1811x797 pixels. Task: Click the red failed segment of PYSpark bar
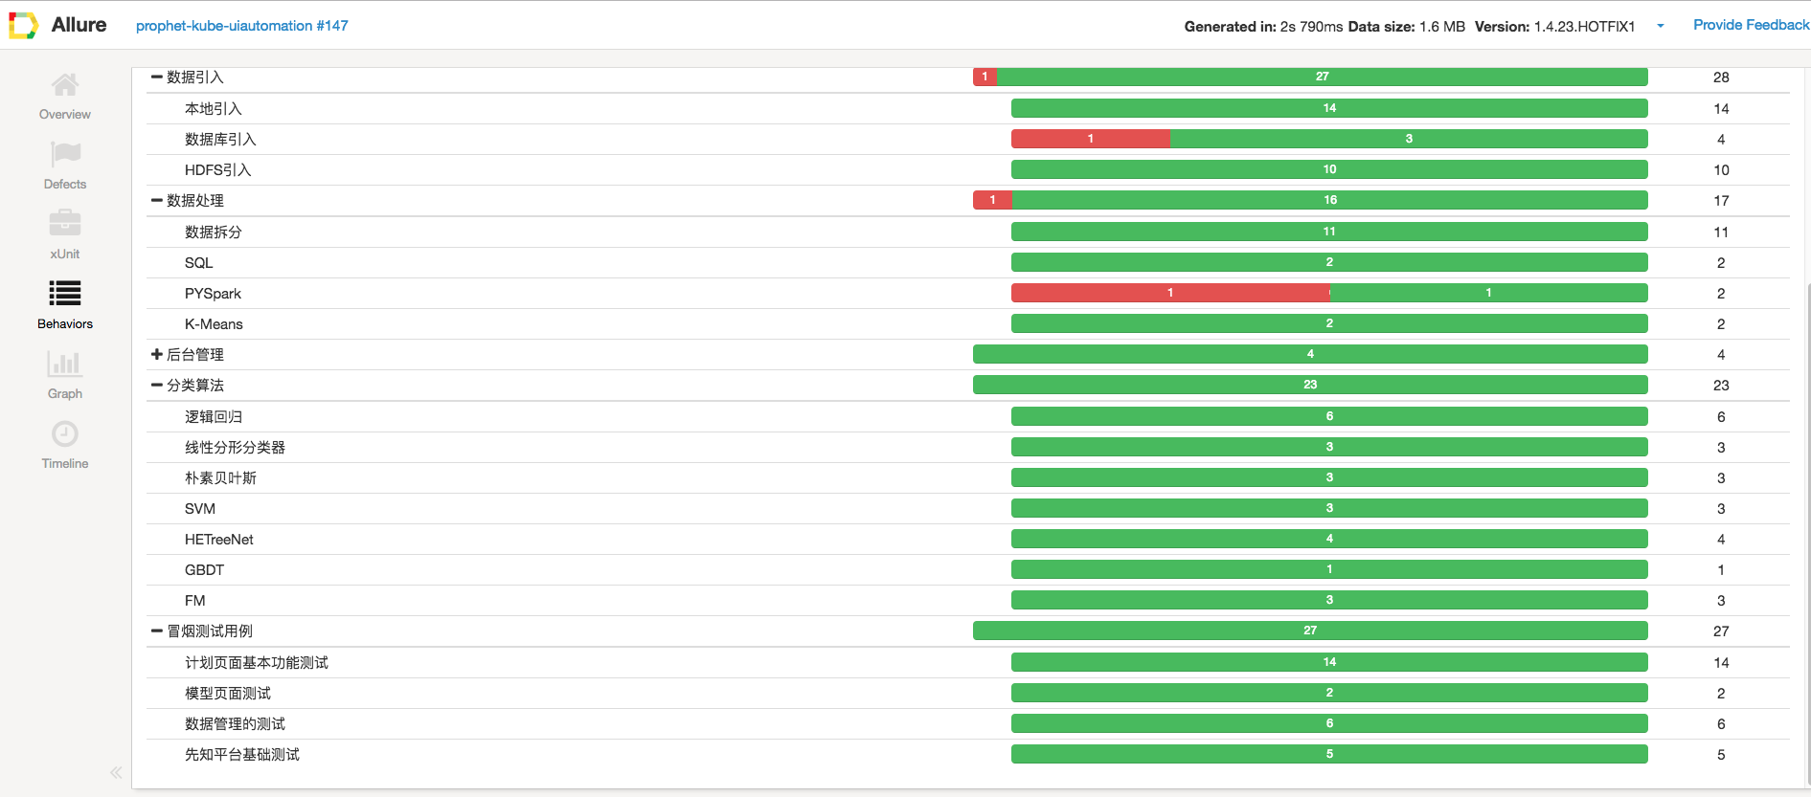[x=1169, y=293]
